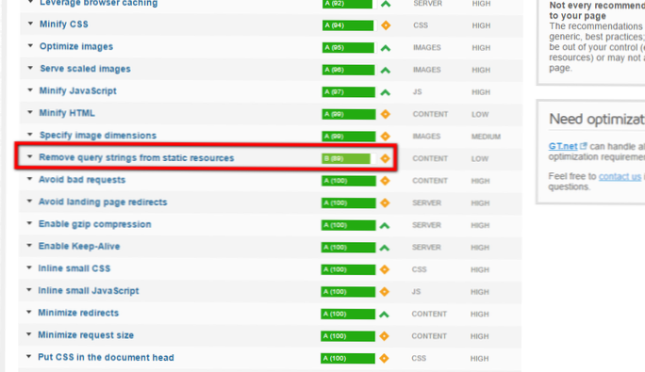Click the A (97) score bar for Minify JavaScript
Viewport: 645px width, 372px height.
coord(349,92)
